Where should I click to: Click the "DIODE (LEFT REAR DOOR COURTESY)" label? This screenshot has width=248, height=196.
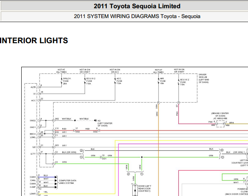tap(145, 189)
